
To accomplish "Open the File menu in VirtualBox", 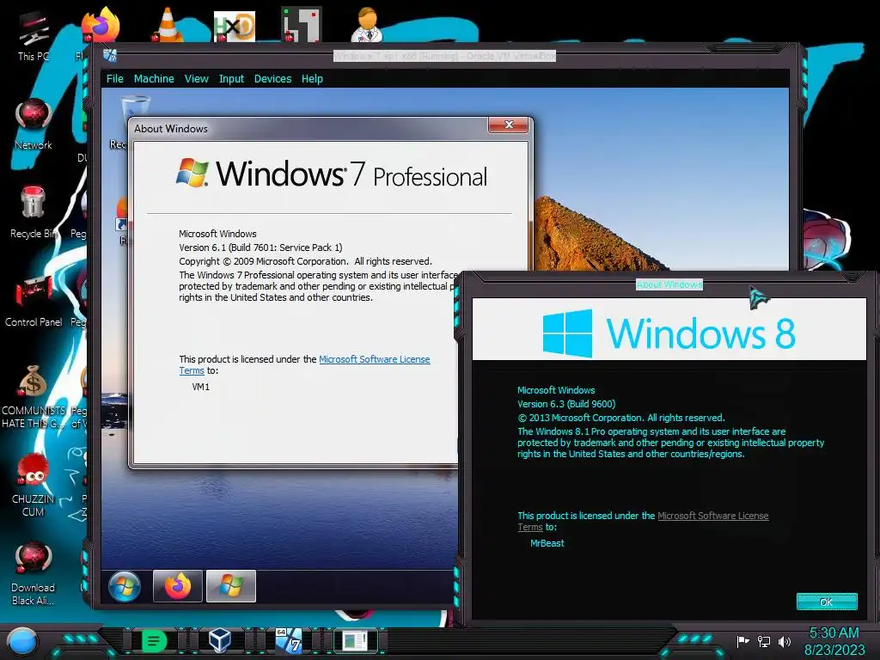I will click(x=115, y=78).
